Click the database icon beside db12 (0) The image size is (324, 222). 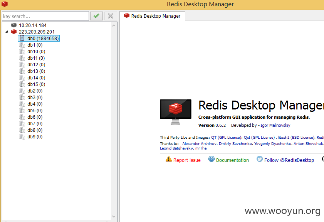pyautogui.click(x=22, y=64)
